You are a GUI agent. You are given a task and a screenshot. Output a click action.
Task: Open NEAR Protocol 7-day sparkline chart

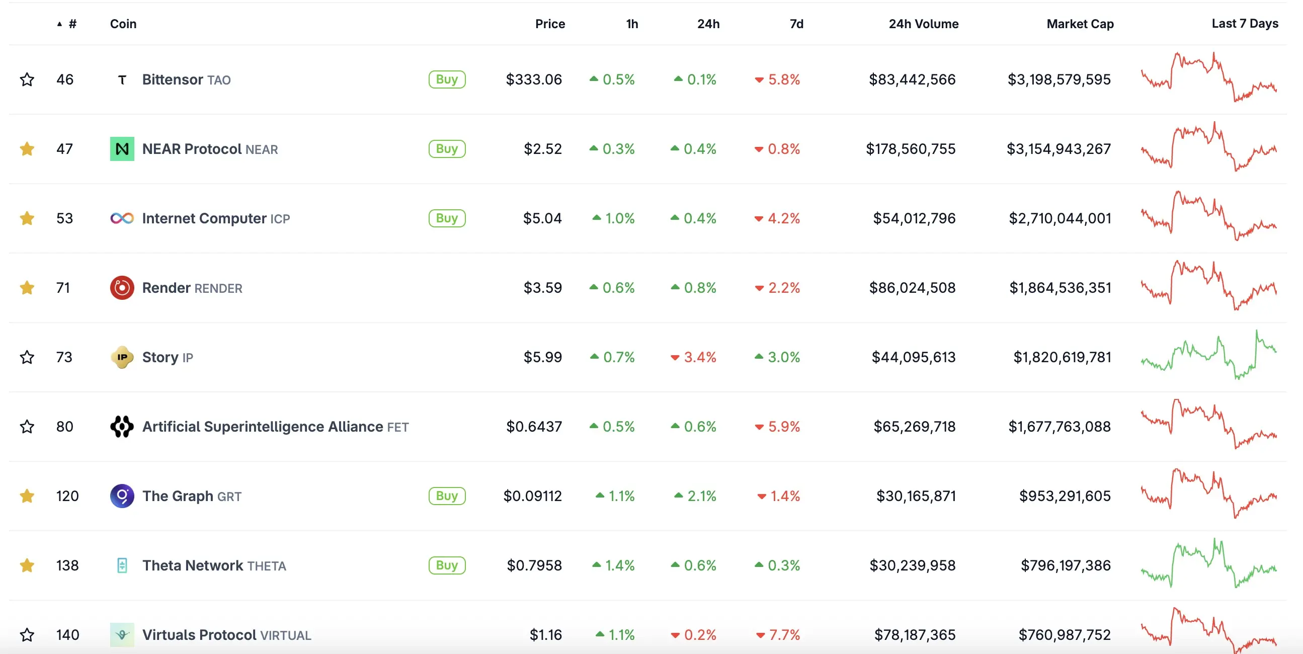[1209, 146]
